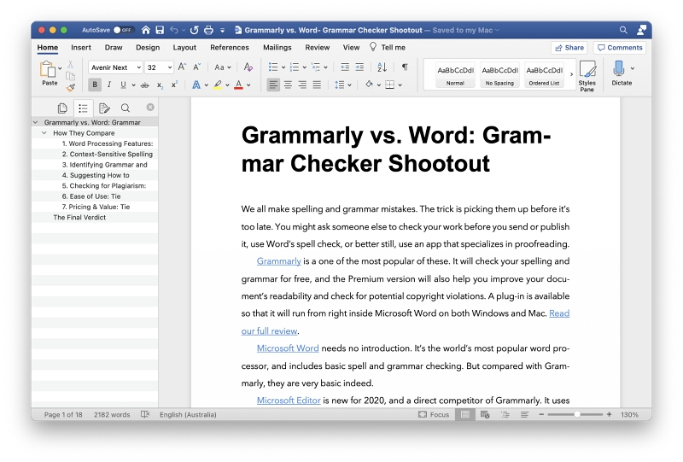This screenshot has width=683, height=462.
Task: Show paragraph marks with pilcrow icon
Action: tap(405, 67)
